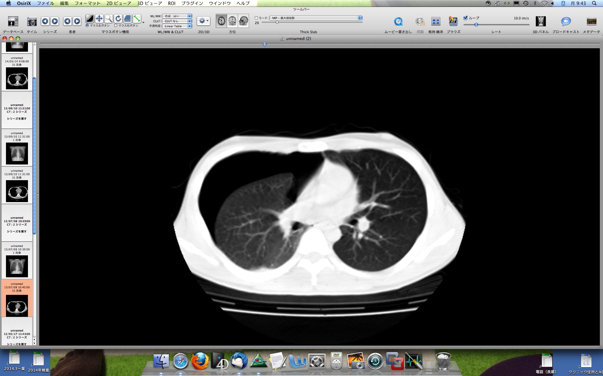The height and width of the screenshot is (376, 603).
Task: Click the 13/09/10 シリーズを隠す button
Action: click(x=17, y=119)
